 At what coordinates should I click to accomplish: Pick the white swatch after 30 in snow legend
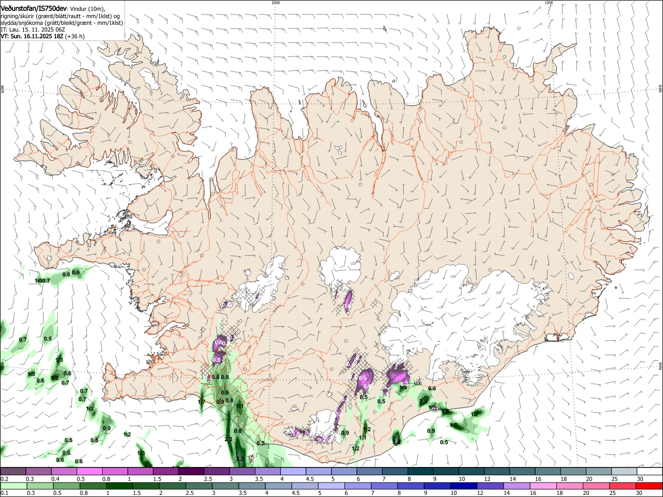(650, 471)
